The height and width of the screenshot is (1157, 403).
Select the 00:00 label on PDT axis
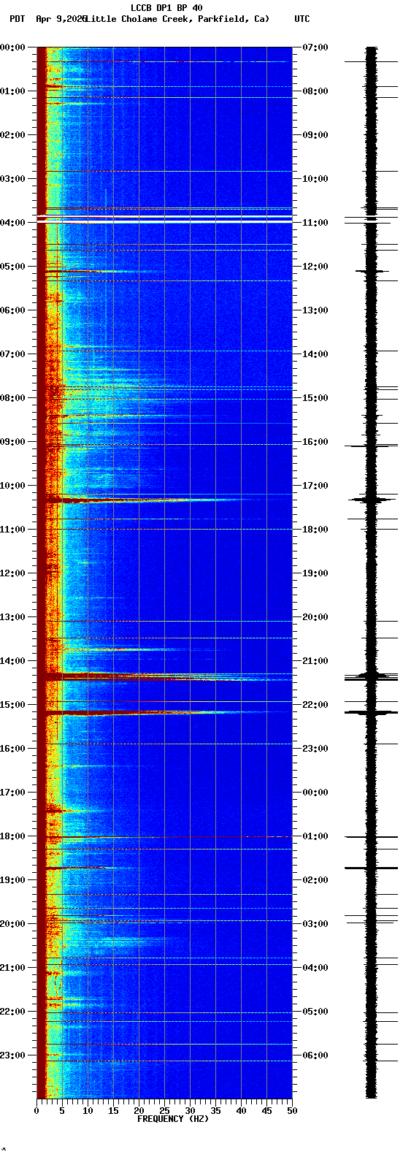[12, 47]
